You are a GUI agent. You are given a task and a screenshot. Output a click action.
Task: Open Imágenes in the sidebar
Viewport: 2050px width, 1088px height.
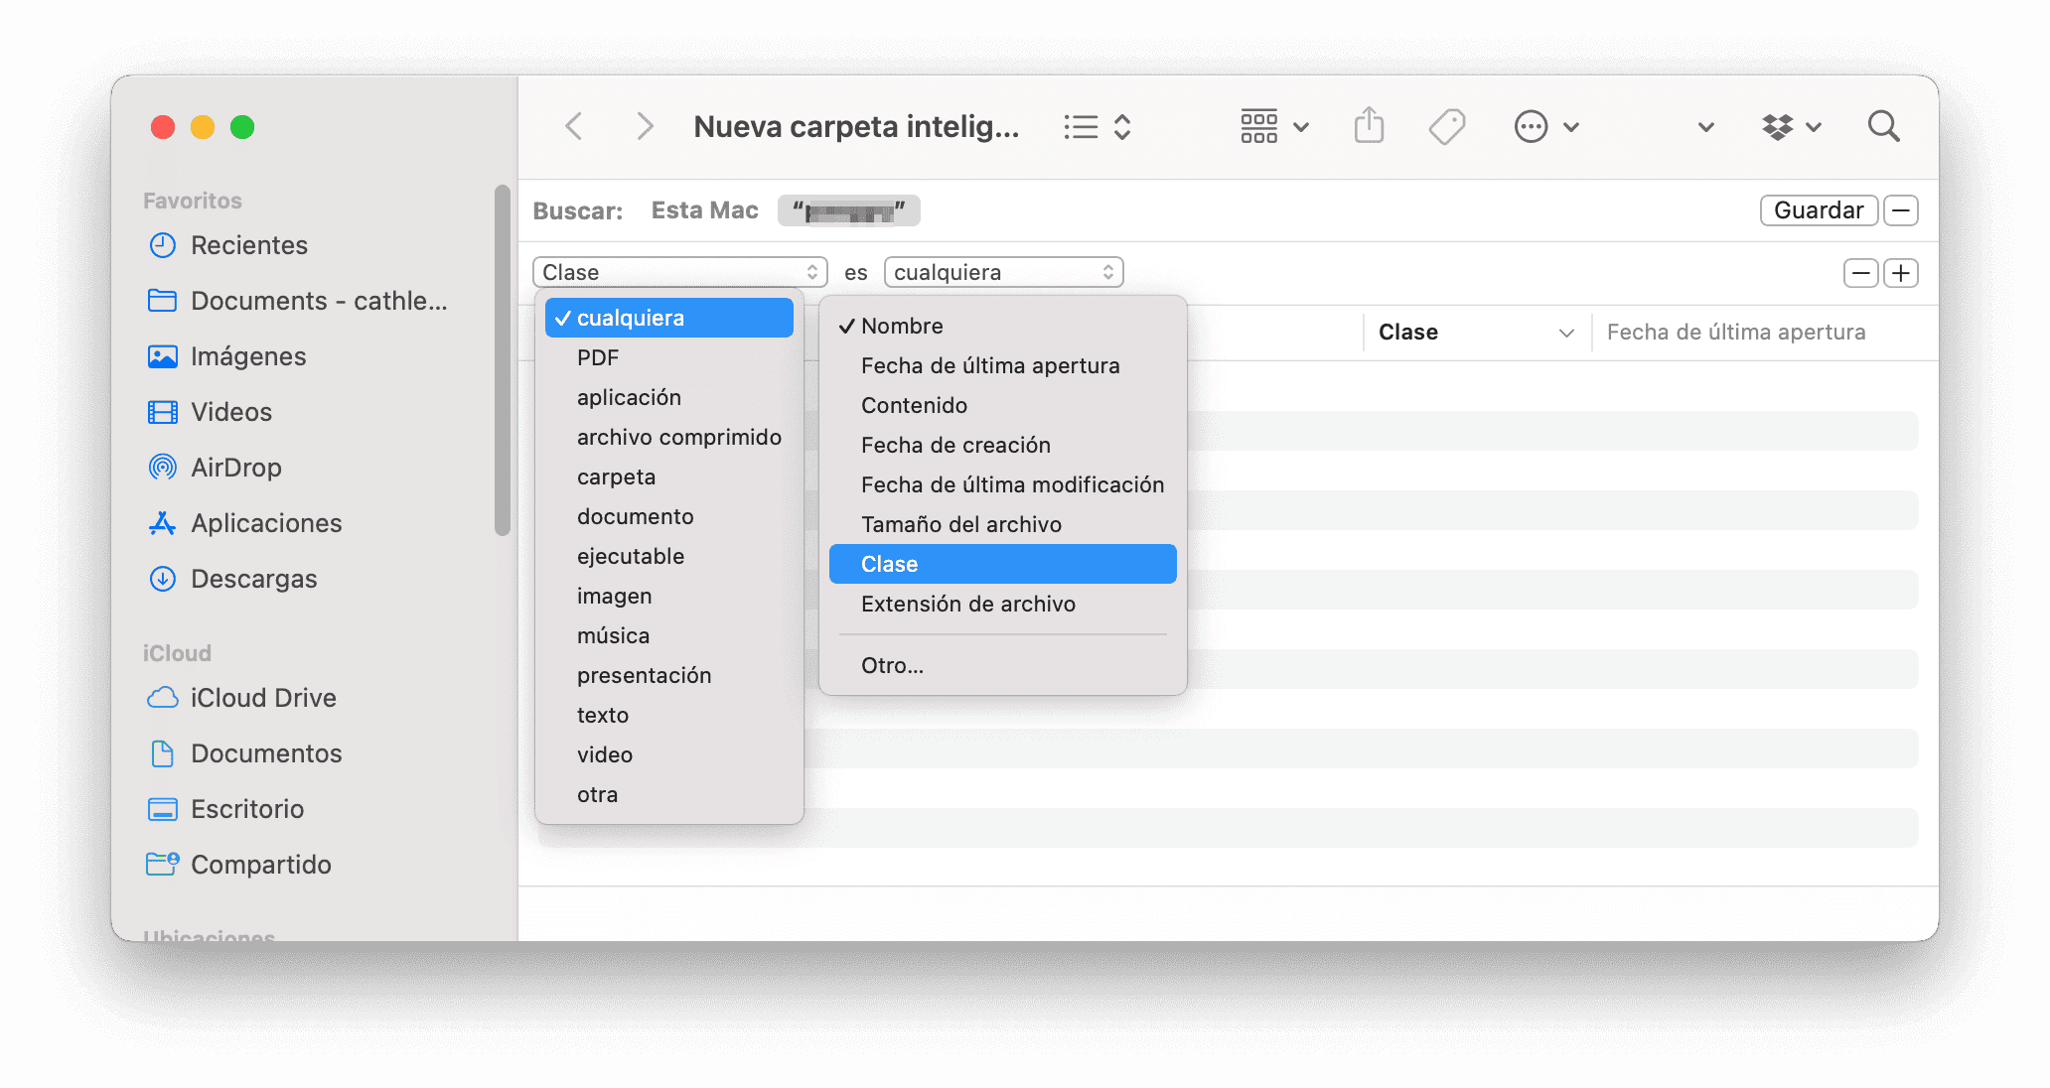click(226, 356)
